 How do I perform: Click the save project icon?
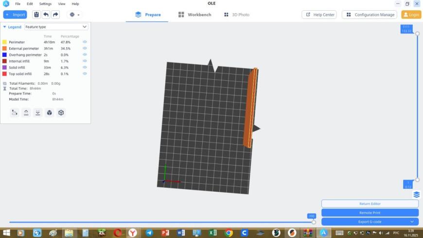coord(36,15)
